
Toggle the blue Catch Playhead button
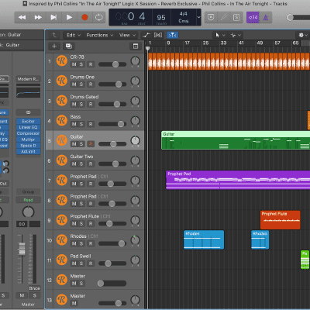(172, 35)
